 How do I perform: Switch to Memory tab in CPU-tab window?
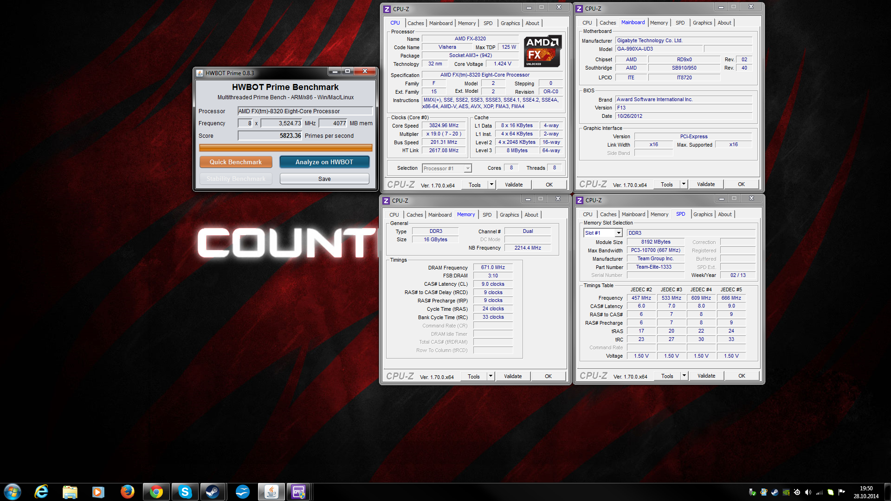pos(466,23)
